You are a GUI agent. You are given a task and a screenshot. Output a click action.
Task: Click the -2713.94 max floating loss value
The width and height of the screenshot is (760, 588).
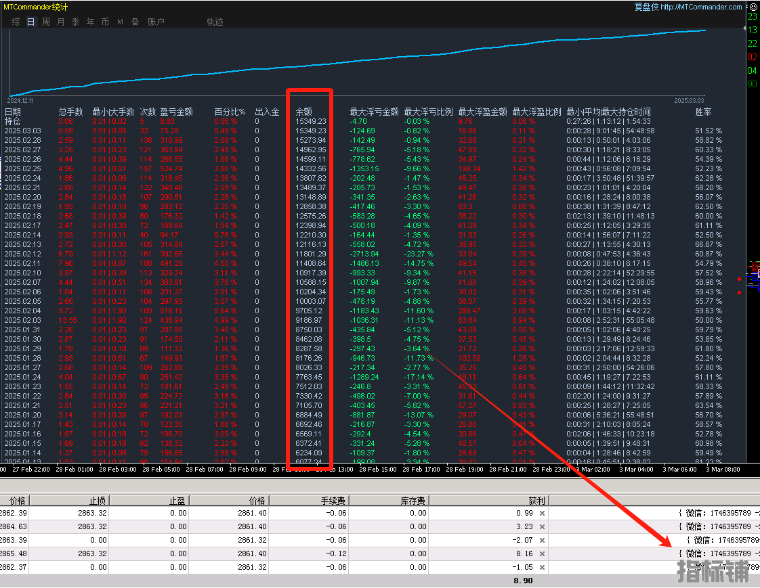coord(364,254)
